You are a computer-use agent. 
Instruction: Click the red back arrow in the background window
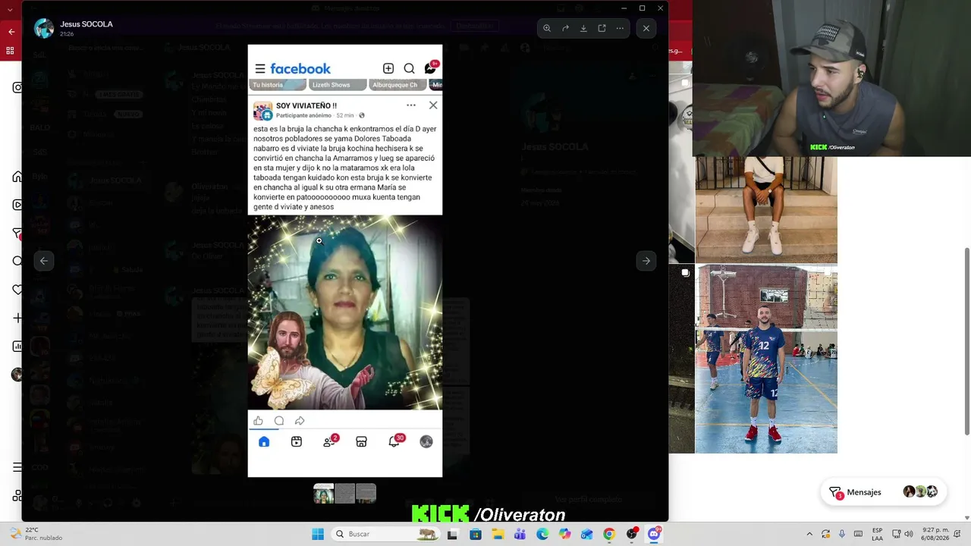point(11,32)
